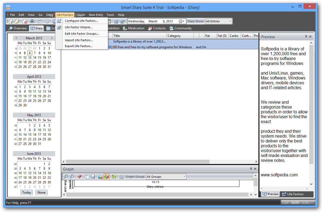Screen dimensions: 323x213
Task: Click the Edit entry pencil icon
Action: pyautogui.click(x=17, y=21)
